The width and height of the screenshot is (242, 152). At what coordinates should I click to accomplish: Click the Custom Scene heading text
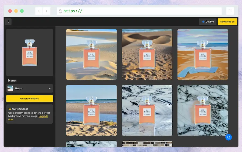coord(20,109)
